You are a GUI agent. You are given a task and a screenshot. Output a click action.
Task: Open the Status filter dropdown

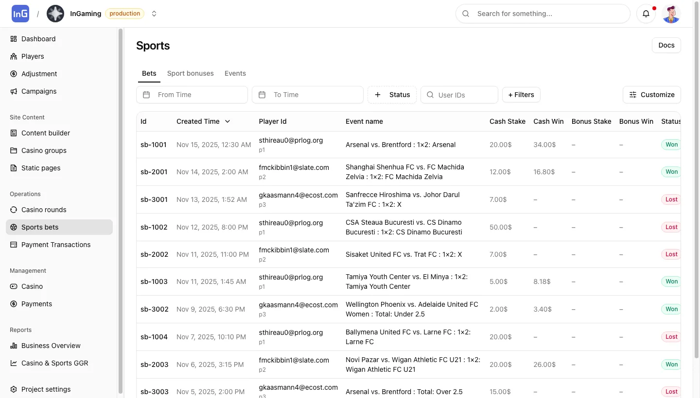[392, 95]
